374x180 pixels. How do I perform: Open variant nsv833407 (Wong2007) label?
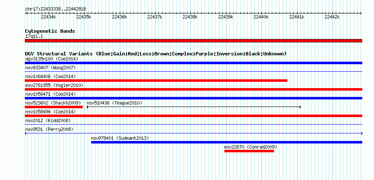(50, 68)
